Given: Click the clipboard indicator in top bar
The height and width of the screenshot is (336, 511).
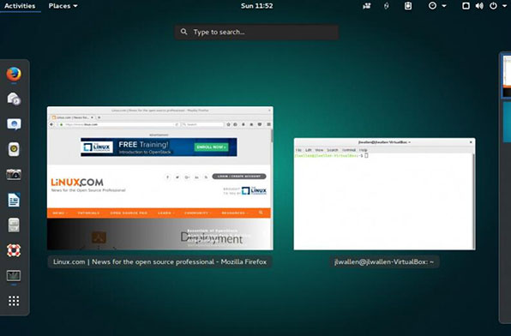Looking at the screenshot, I should pyautogui.click(x=408, y=6).
